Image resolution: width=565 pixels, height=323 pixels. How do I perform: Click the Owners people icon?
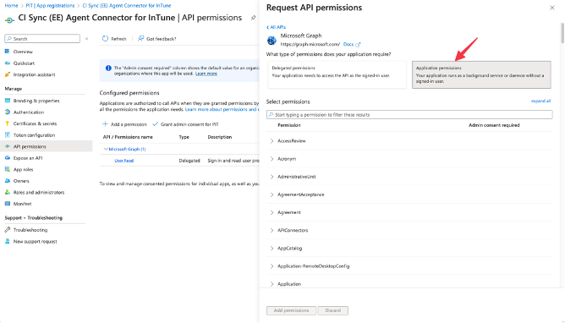click(8, 181)
